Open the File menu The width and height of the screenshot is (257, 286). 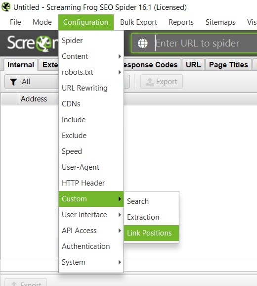pyautogui.click(x=15, y=22)
